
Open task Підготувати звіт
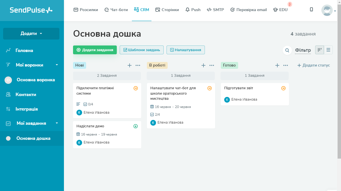coord(239,88)
